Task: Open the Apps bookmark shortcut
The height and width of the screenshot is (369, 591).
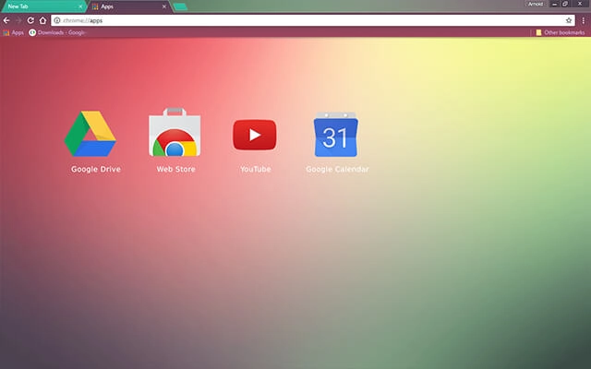Action: (13, 33)
